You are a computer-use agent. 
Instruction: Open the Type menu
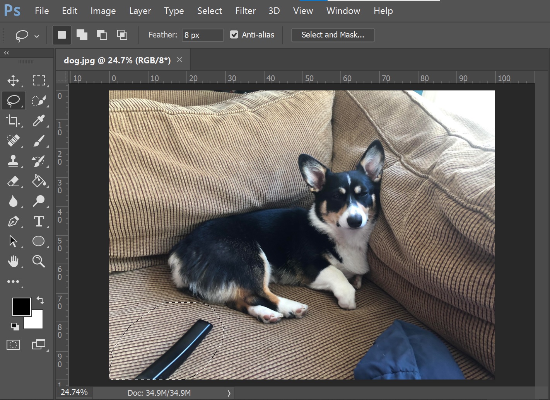pyautogui.click(x=174, y=11)
